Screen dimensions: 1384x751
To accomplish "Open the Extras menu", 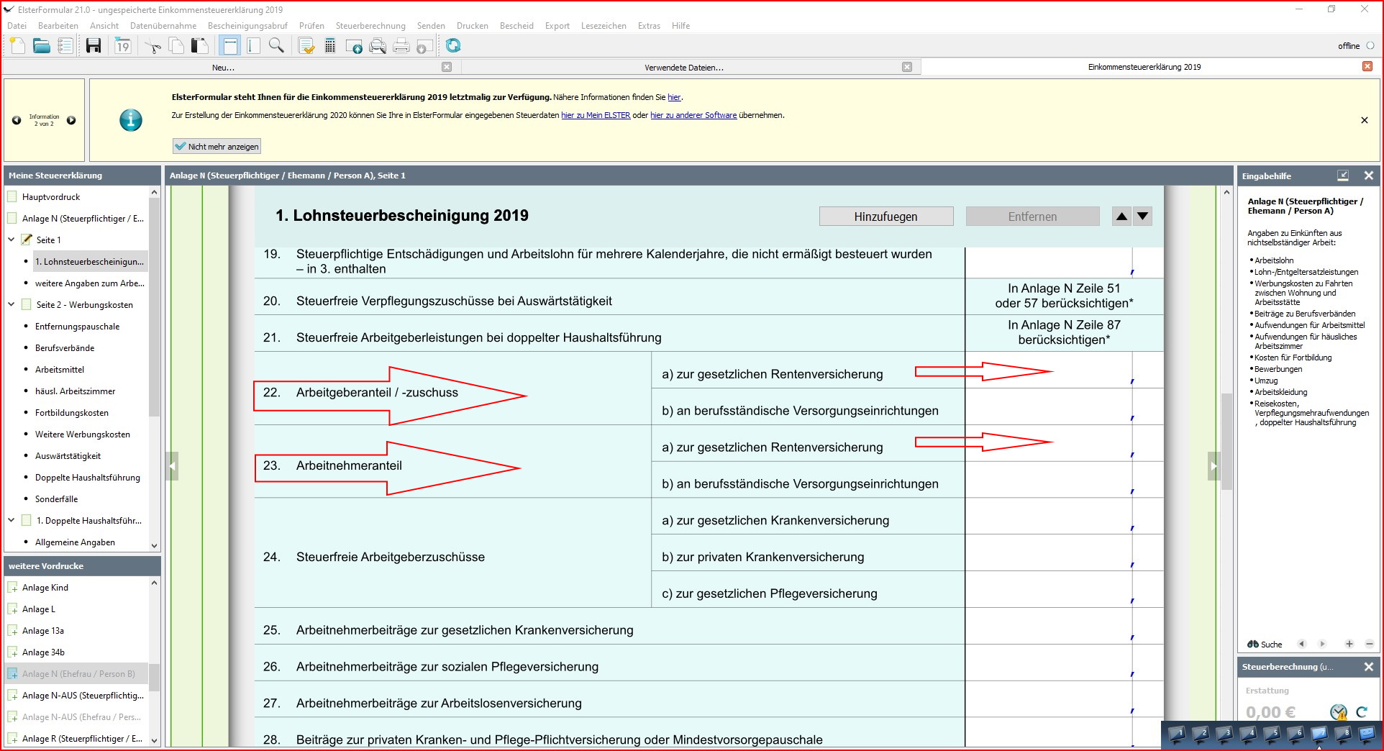I will (649, 26).
